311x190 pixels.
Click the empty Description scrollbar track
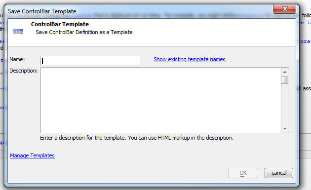click(285, 104)
